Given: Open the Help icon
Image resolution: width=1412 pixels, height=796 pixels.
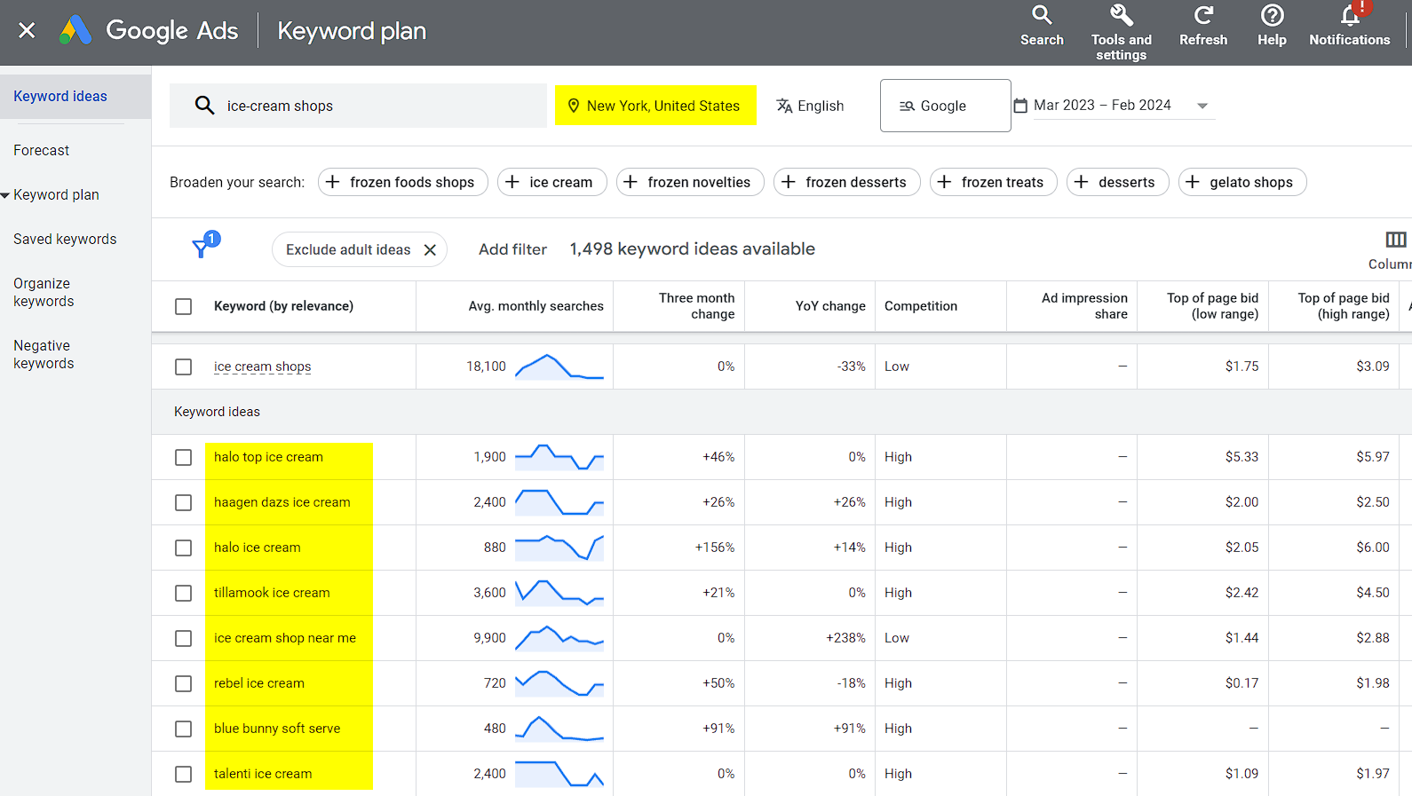Looking at the screenshot, I should (1273, 15).
